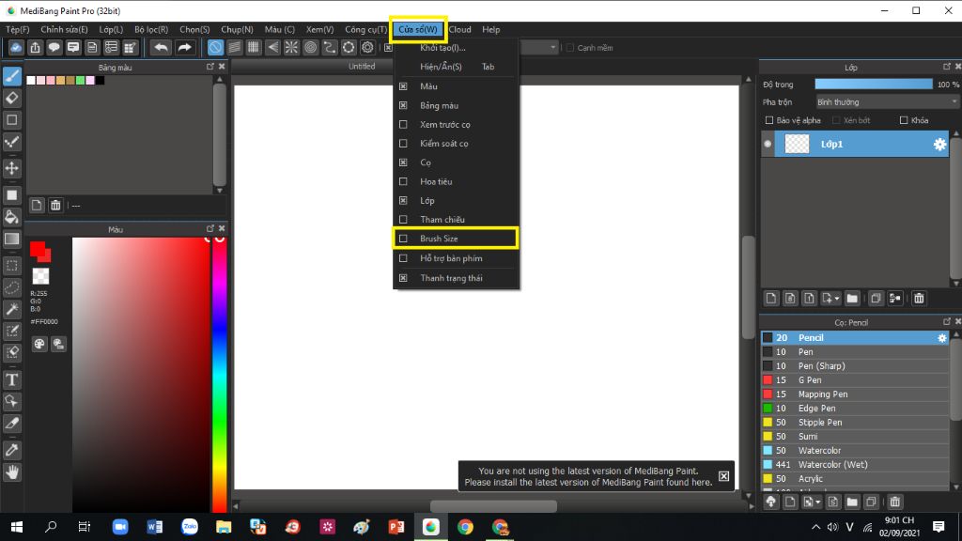Toggle visibility of layer Lớp1
The width and height of the screenshot is (962, 541).
click(768, 144)
